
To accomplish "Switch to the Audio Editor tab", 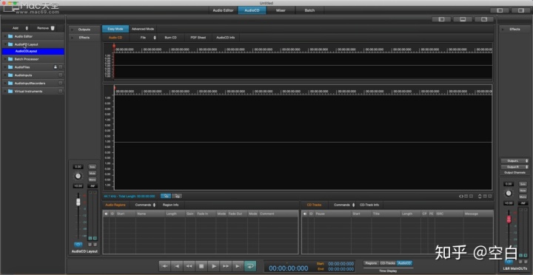I will coord(223,10).
